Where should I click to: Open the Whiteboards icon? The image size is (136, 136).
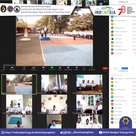click(x=92, y=68)
